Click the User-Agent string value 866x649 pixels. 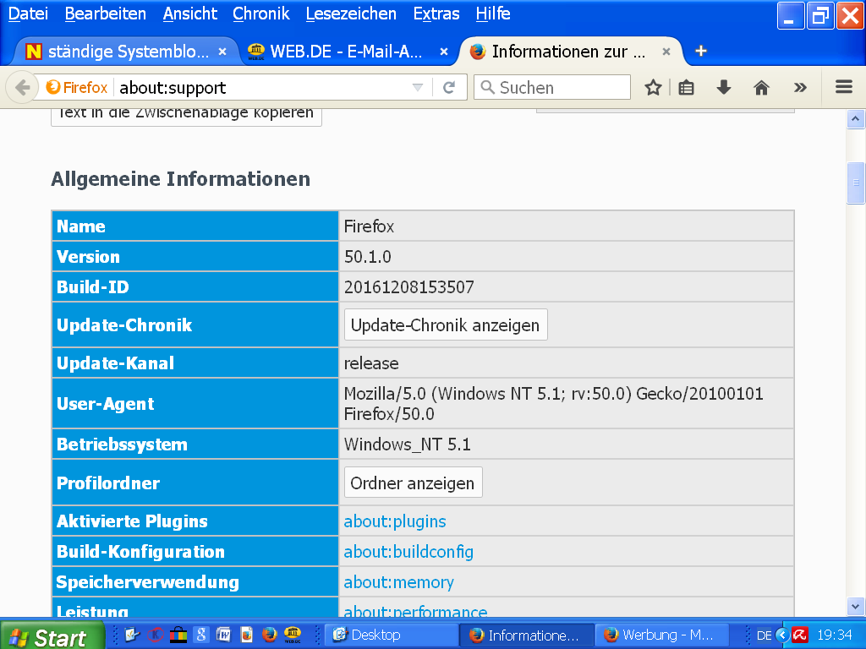[x=553, y=403]
